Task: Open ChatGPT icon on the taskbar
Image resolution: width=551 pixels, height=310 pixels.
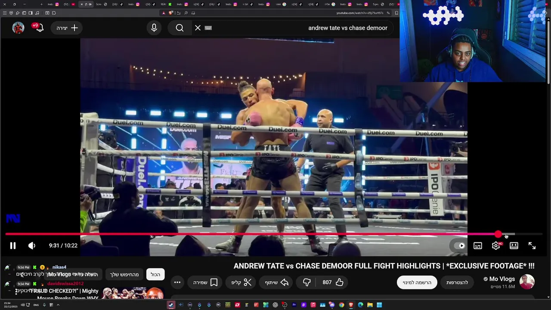Action: tap(275, 305)
